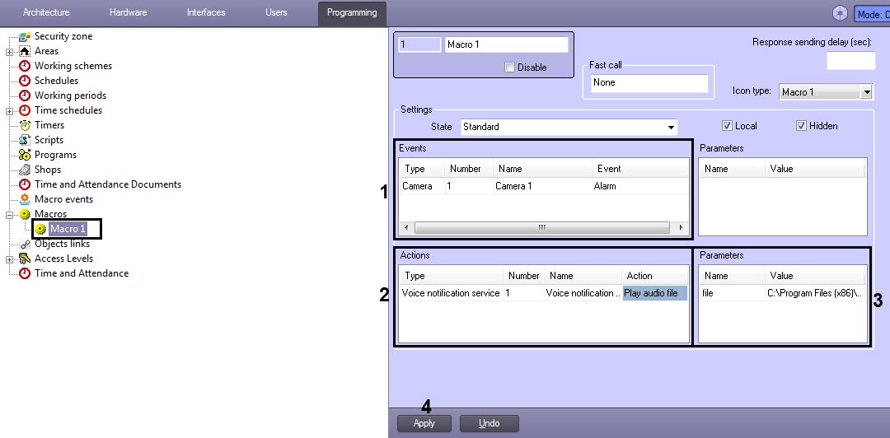
Task: Click the macro number field
Action: click(x=419, y=44)
